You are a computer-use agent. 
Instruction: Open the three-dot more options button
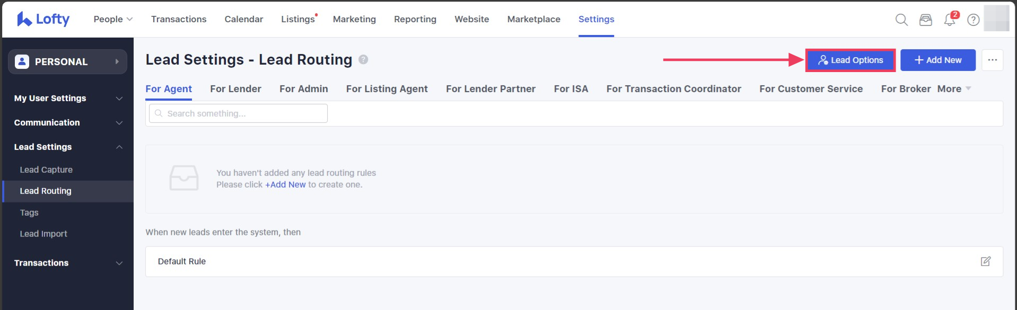(x=992, y=60)
